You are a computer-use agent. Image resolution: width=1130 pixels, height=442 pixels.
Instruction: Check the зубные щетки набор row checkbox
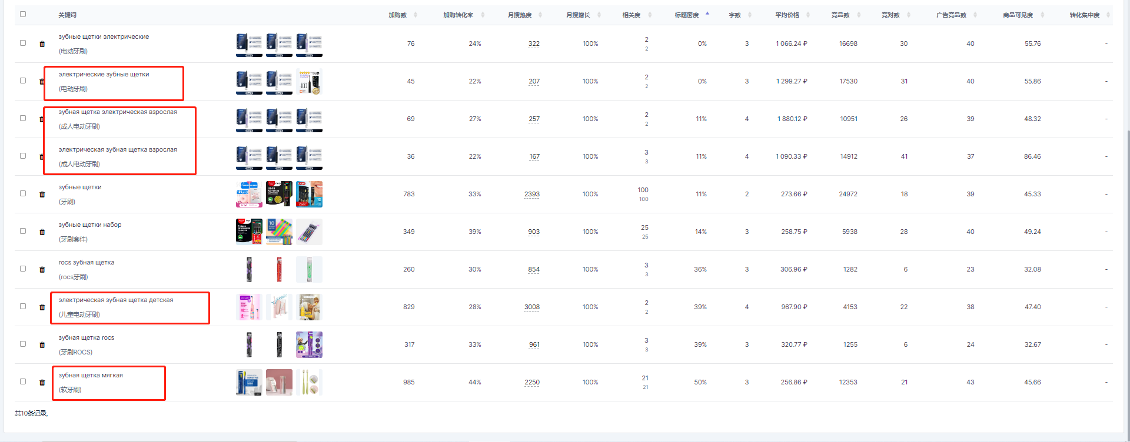(23, 231)
